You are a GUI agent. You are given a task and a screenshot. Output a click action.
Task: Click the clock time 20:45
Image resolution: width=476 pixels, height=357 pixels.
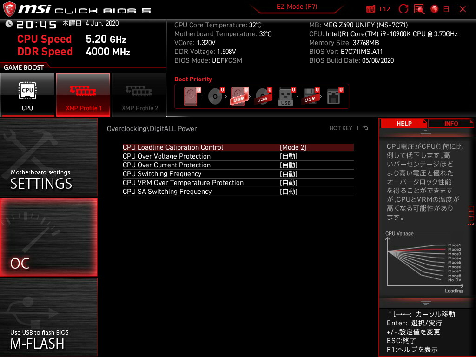click(36, 24)
